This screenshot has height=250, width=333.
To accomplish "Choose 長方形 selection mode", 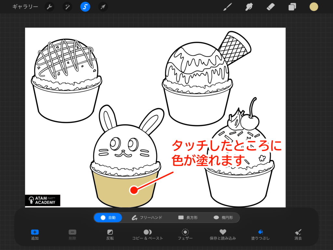I will [188, 217].
